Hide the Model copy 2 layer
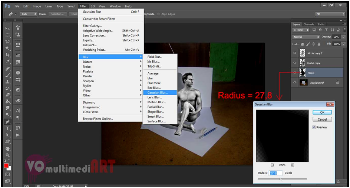 click(x=295, y=53)
